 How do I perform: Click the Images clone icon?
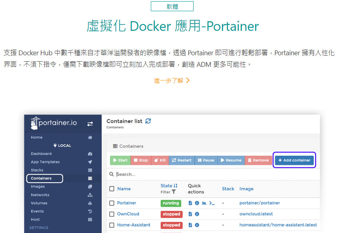pyautogui.click(x=90, y=187)
